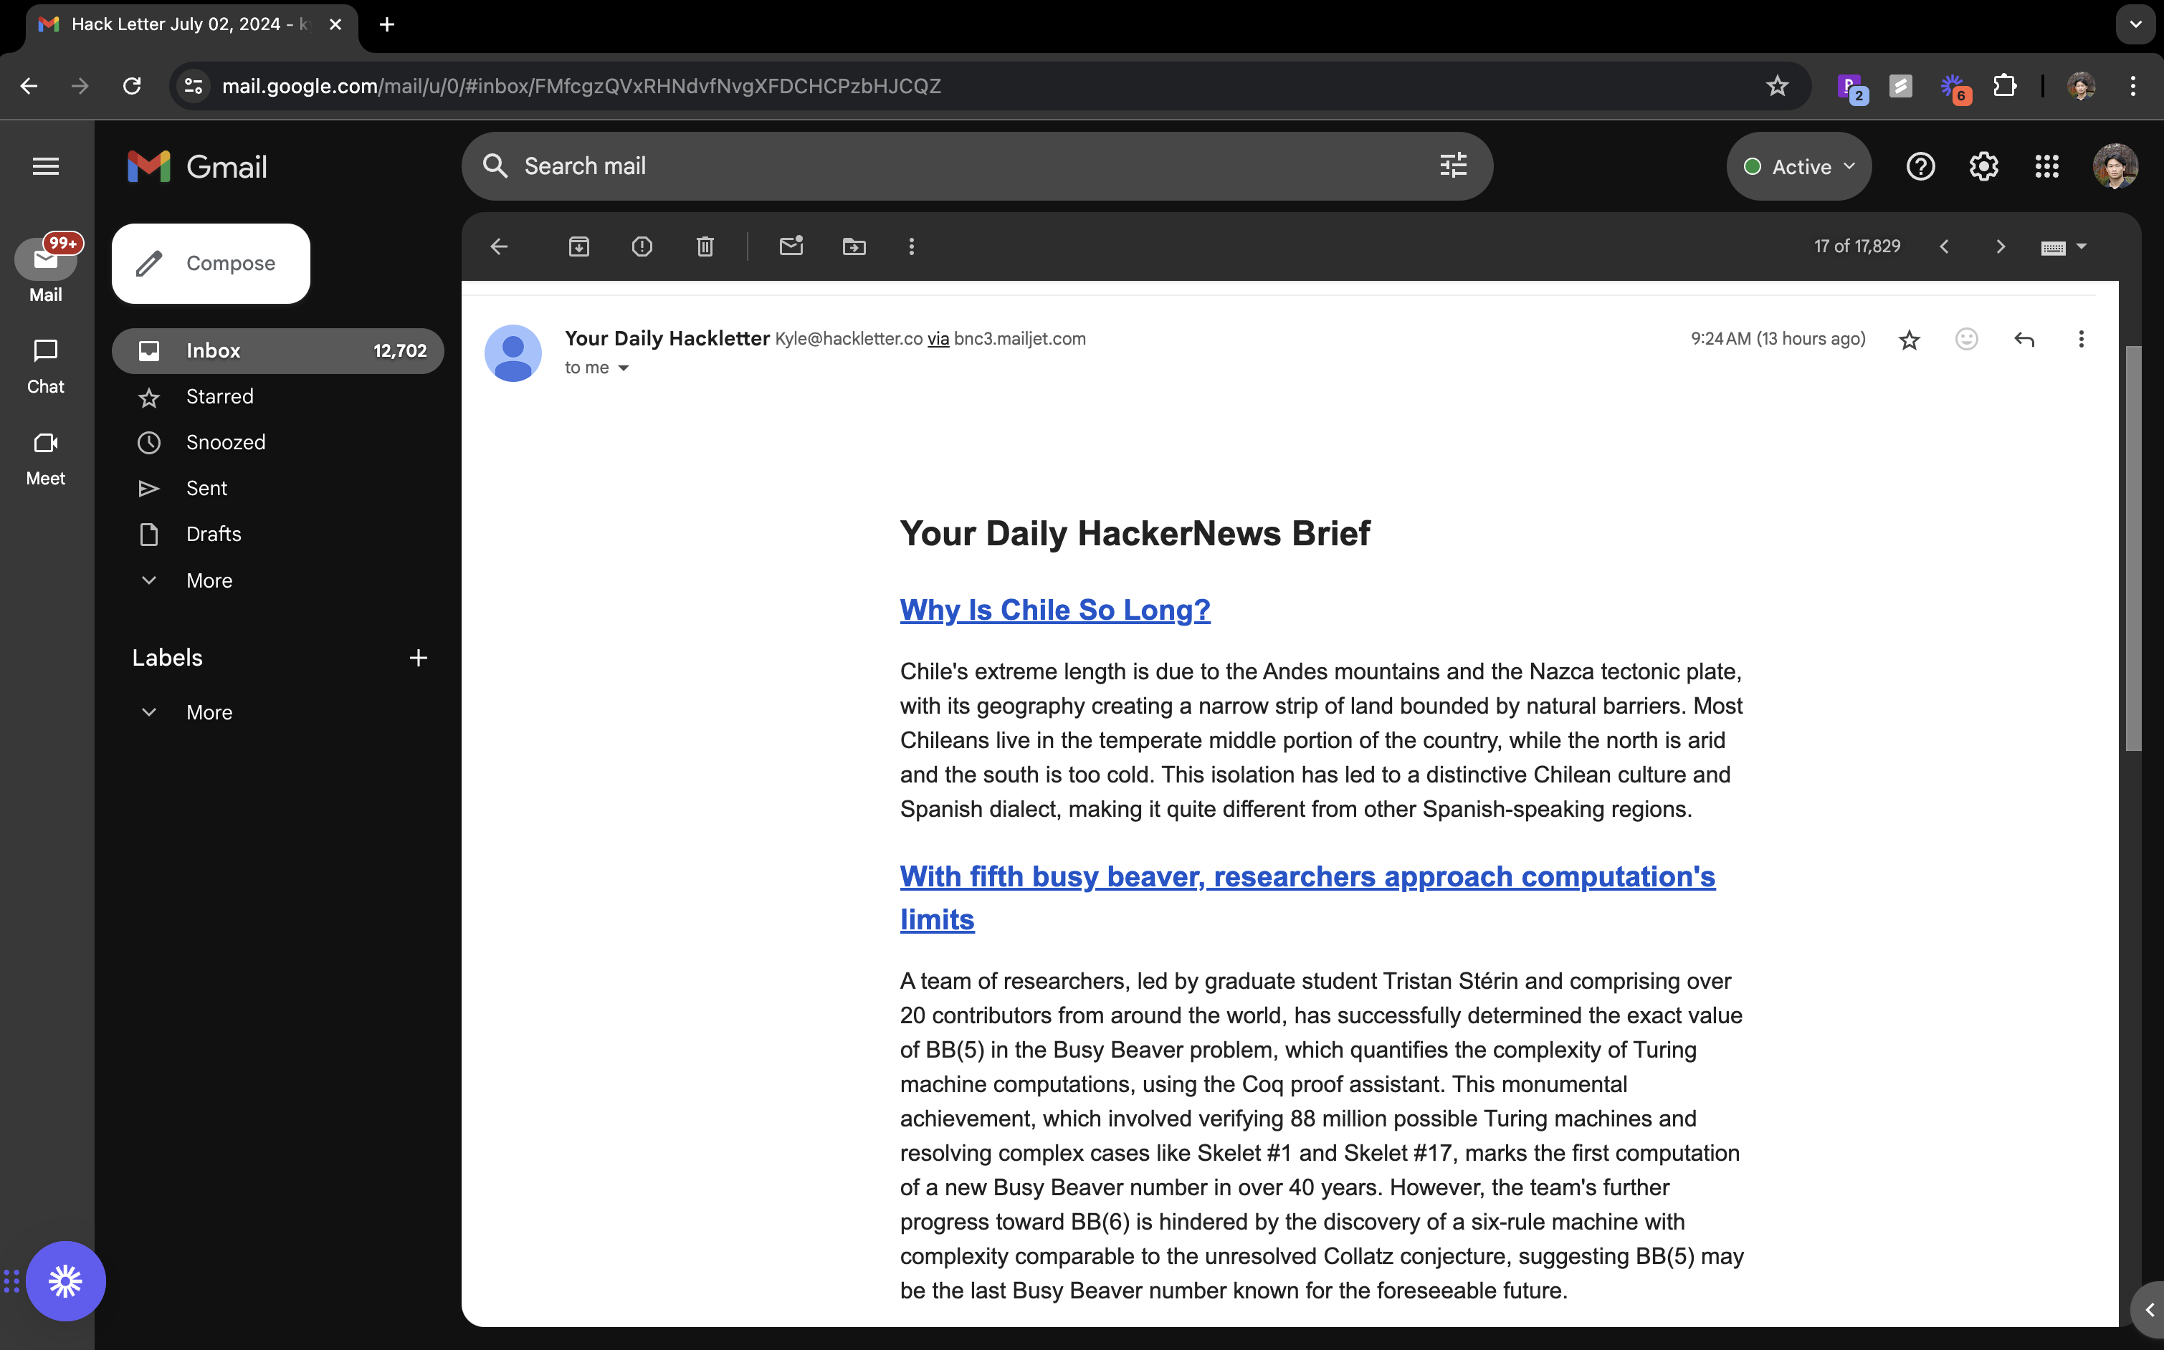Go to the Drafts folder
This screenshot has height=1350, width=2164.
214,534
